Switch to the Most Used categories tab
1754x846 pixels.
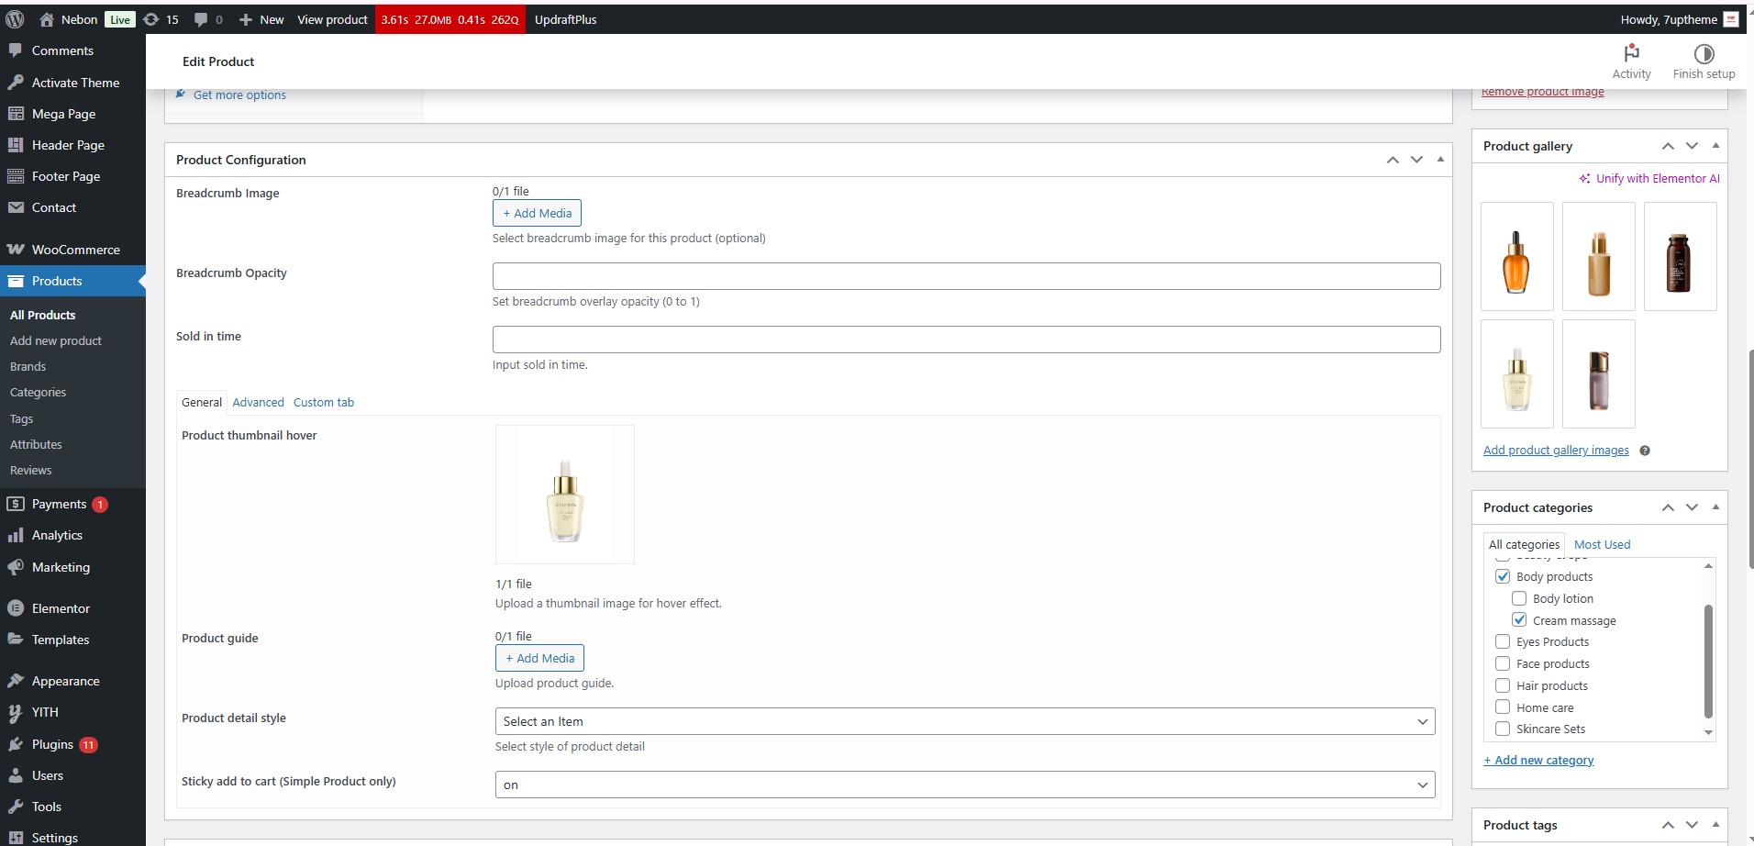click(x=1602, y=544)
